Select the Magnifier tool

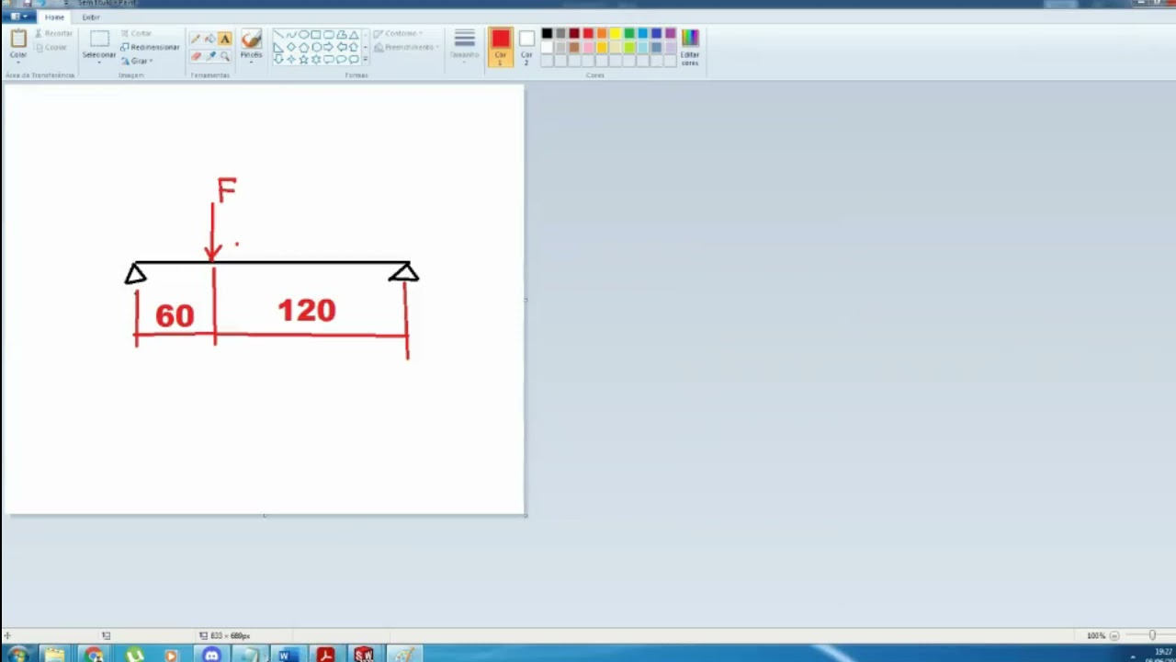[x=225, y=56]
